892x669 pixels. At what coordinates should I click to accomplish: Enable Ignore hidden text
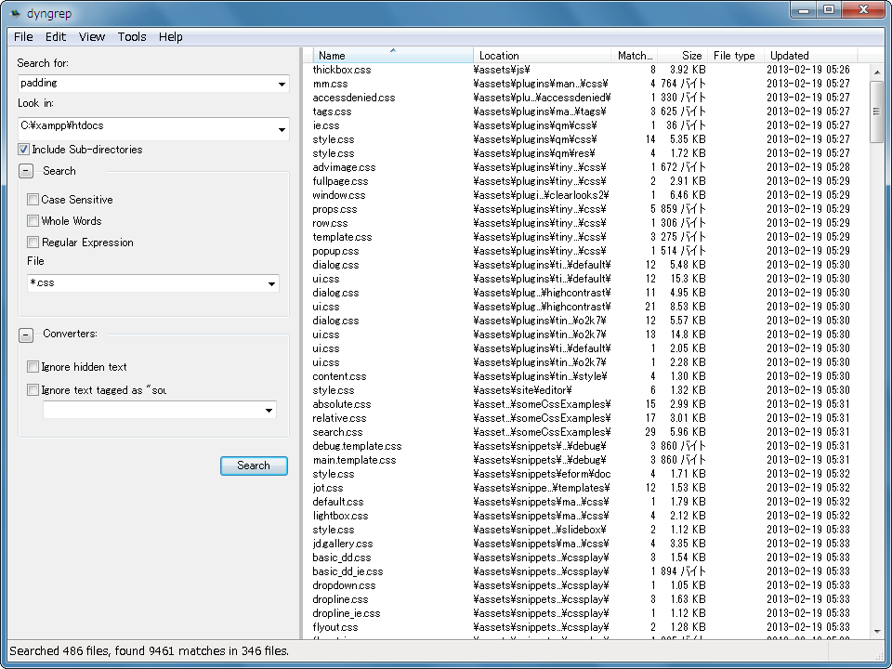33,367
